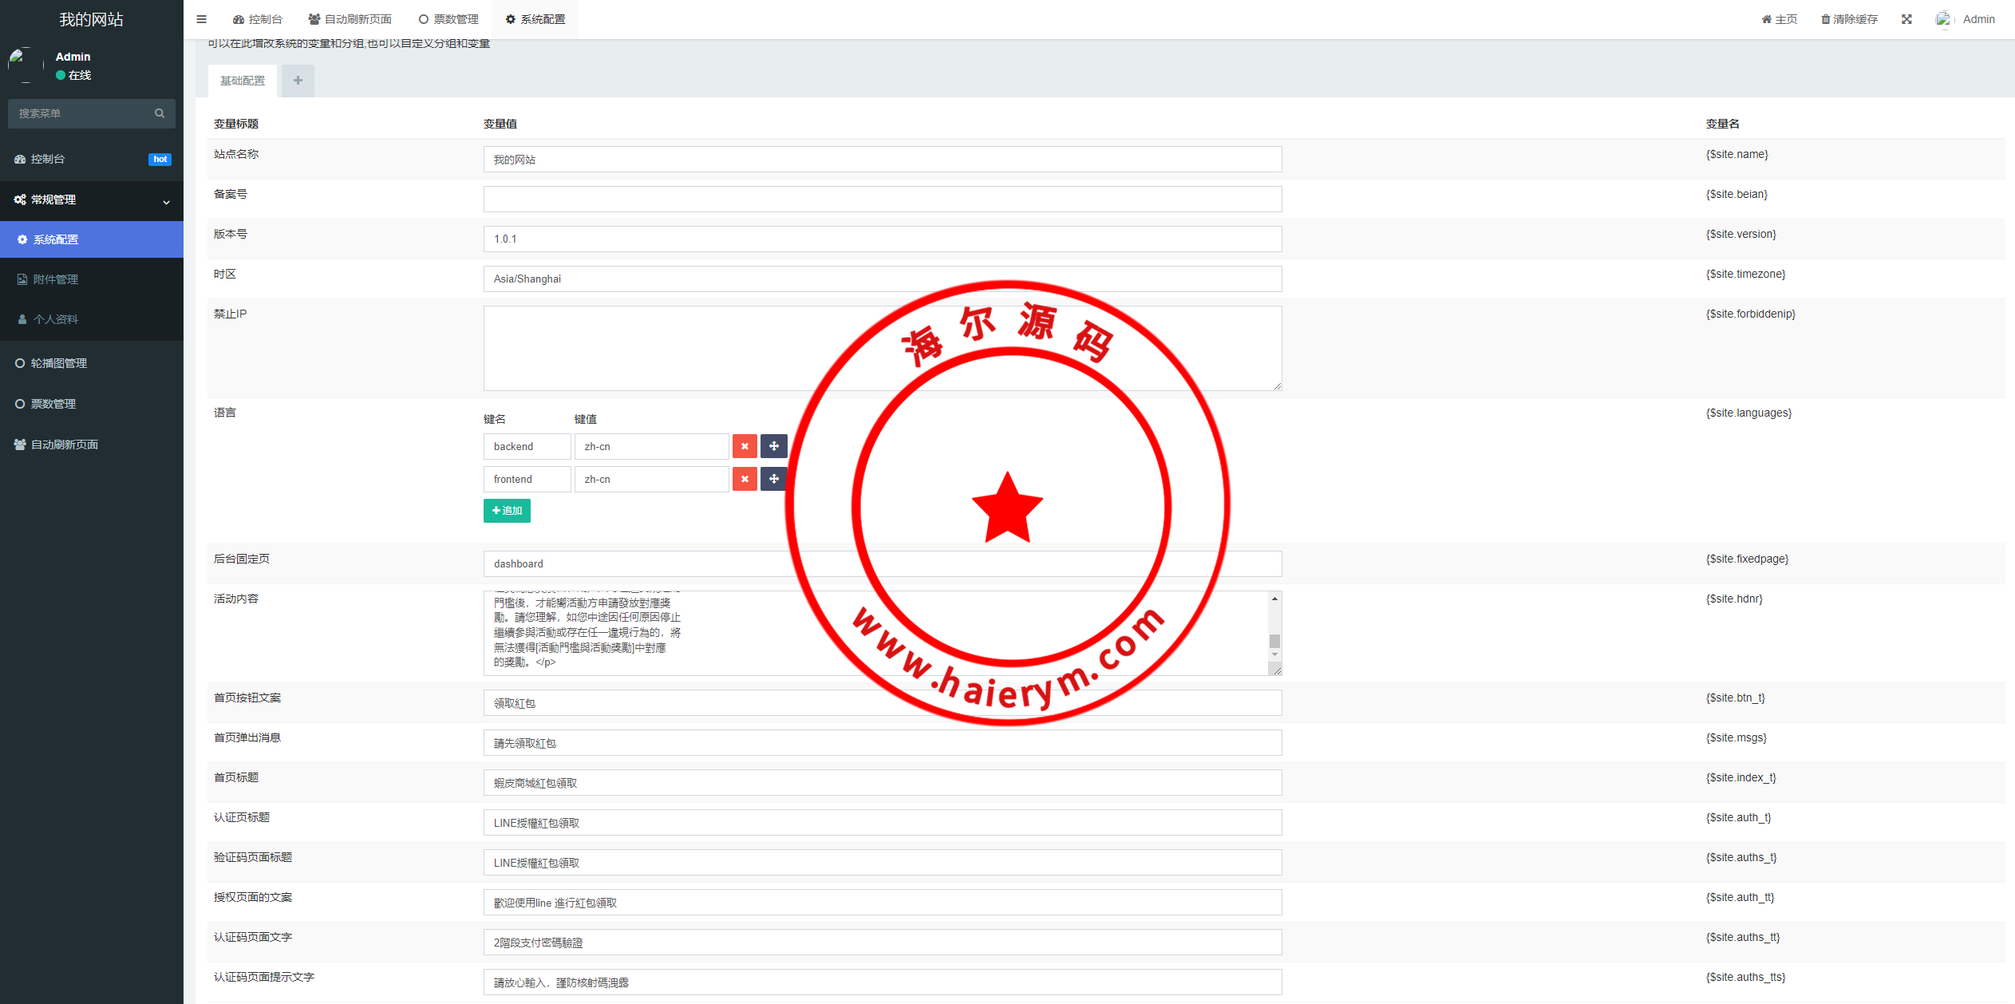Viewport: 2015px width, 1004px height.
Task: Select the 基础配置 tab
Action: (x=243, y=81)
